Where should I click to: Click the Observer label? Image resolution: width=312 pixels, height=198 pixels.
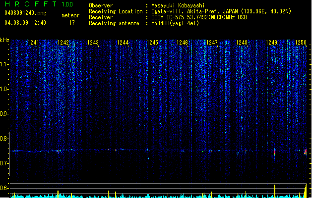101,5
